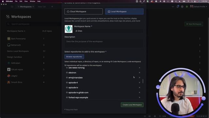Switch to the New Tab tab
209x118 pixels.
tap(42, 7)
